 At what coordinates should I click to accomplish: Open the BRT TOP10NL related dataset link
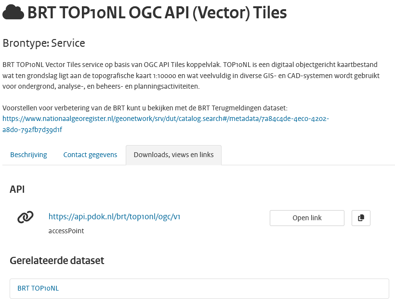[38, 288]
